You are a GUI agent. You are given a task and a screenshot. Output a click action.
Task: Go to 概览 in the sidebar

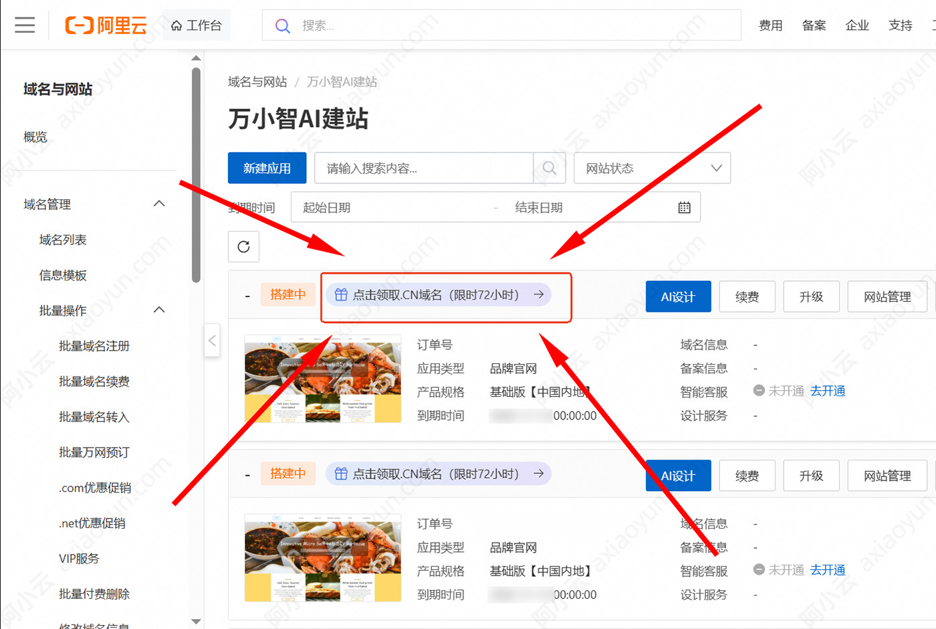[x=35, y=137]
